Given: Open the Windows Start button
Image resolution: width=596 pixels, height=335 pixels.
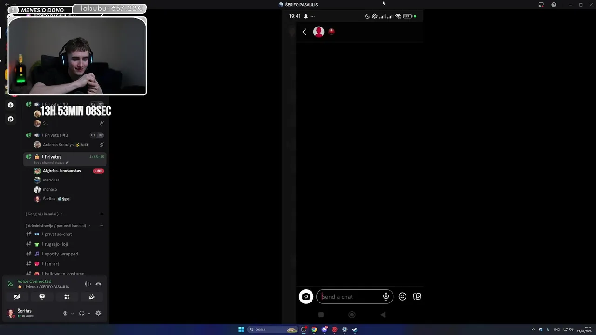Looking at the screenshot, I should [241, 329].
